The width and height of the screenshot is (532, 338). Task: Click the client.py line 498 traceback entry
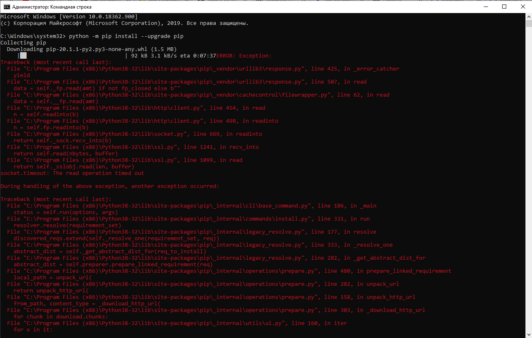pos(143,121)
